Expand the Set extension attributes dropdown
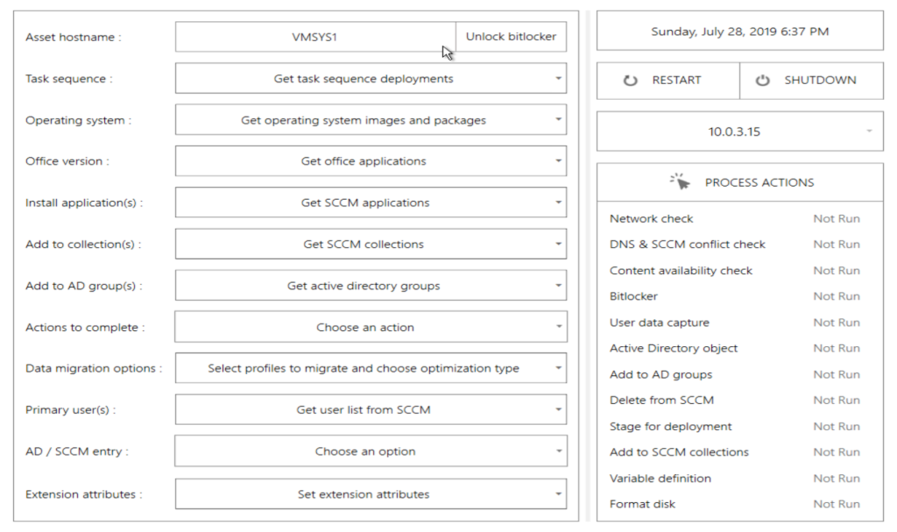 (x=371, y=494)
